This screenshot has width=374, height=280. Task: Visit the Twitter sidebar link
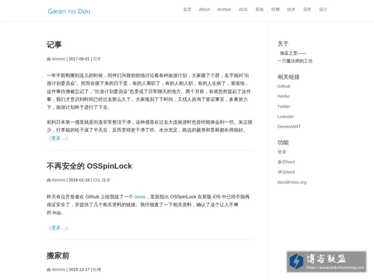click(x=284, y=106)
